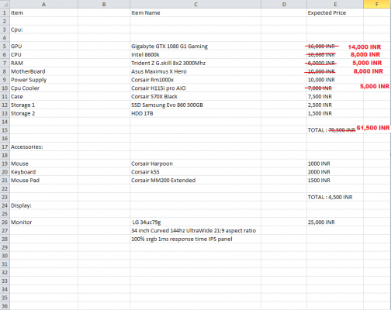391x310 pixels.
Task: Select the 'MotherBoard' cell
Action: point(43,71)
